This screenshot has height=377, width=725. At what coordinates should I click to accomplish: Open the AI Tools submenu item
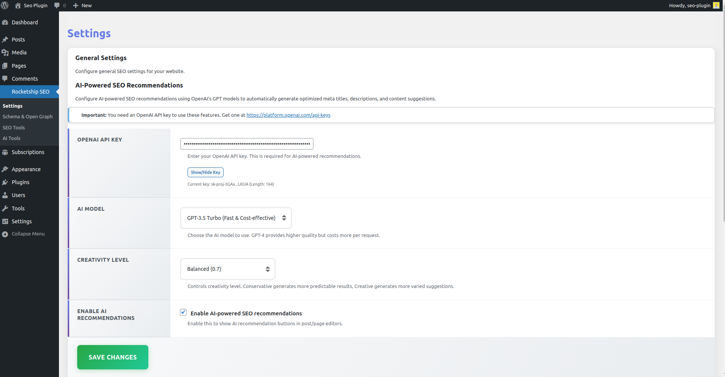click(11, 138)
